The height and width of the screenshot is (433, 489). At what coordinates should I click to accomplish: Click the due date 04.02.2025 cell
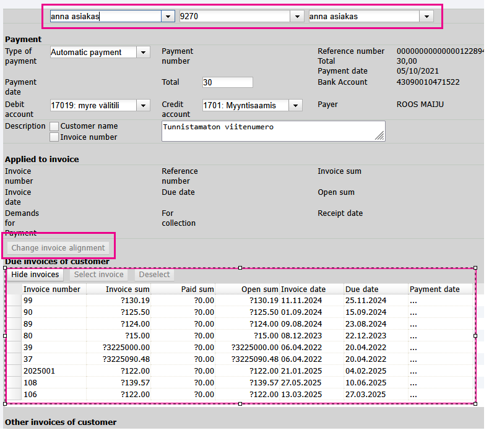pos(376,371)
